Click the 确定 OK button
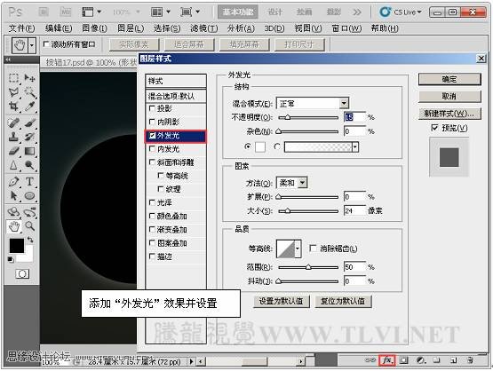The width and height of the screenshot is (493, 371). (449, 79)
